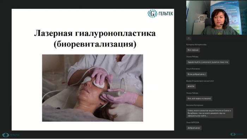Click the laser procedure photo on slide
This screenshot has width=247, height=139.
pyautogui.click(x=92, y=88)
